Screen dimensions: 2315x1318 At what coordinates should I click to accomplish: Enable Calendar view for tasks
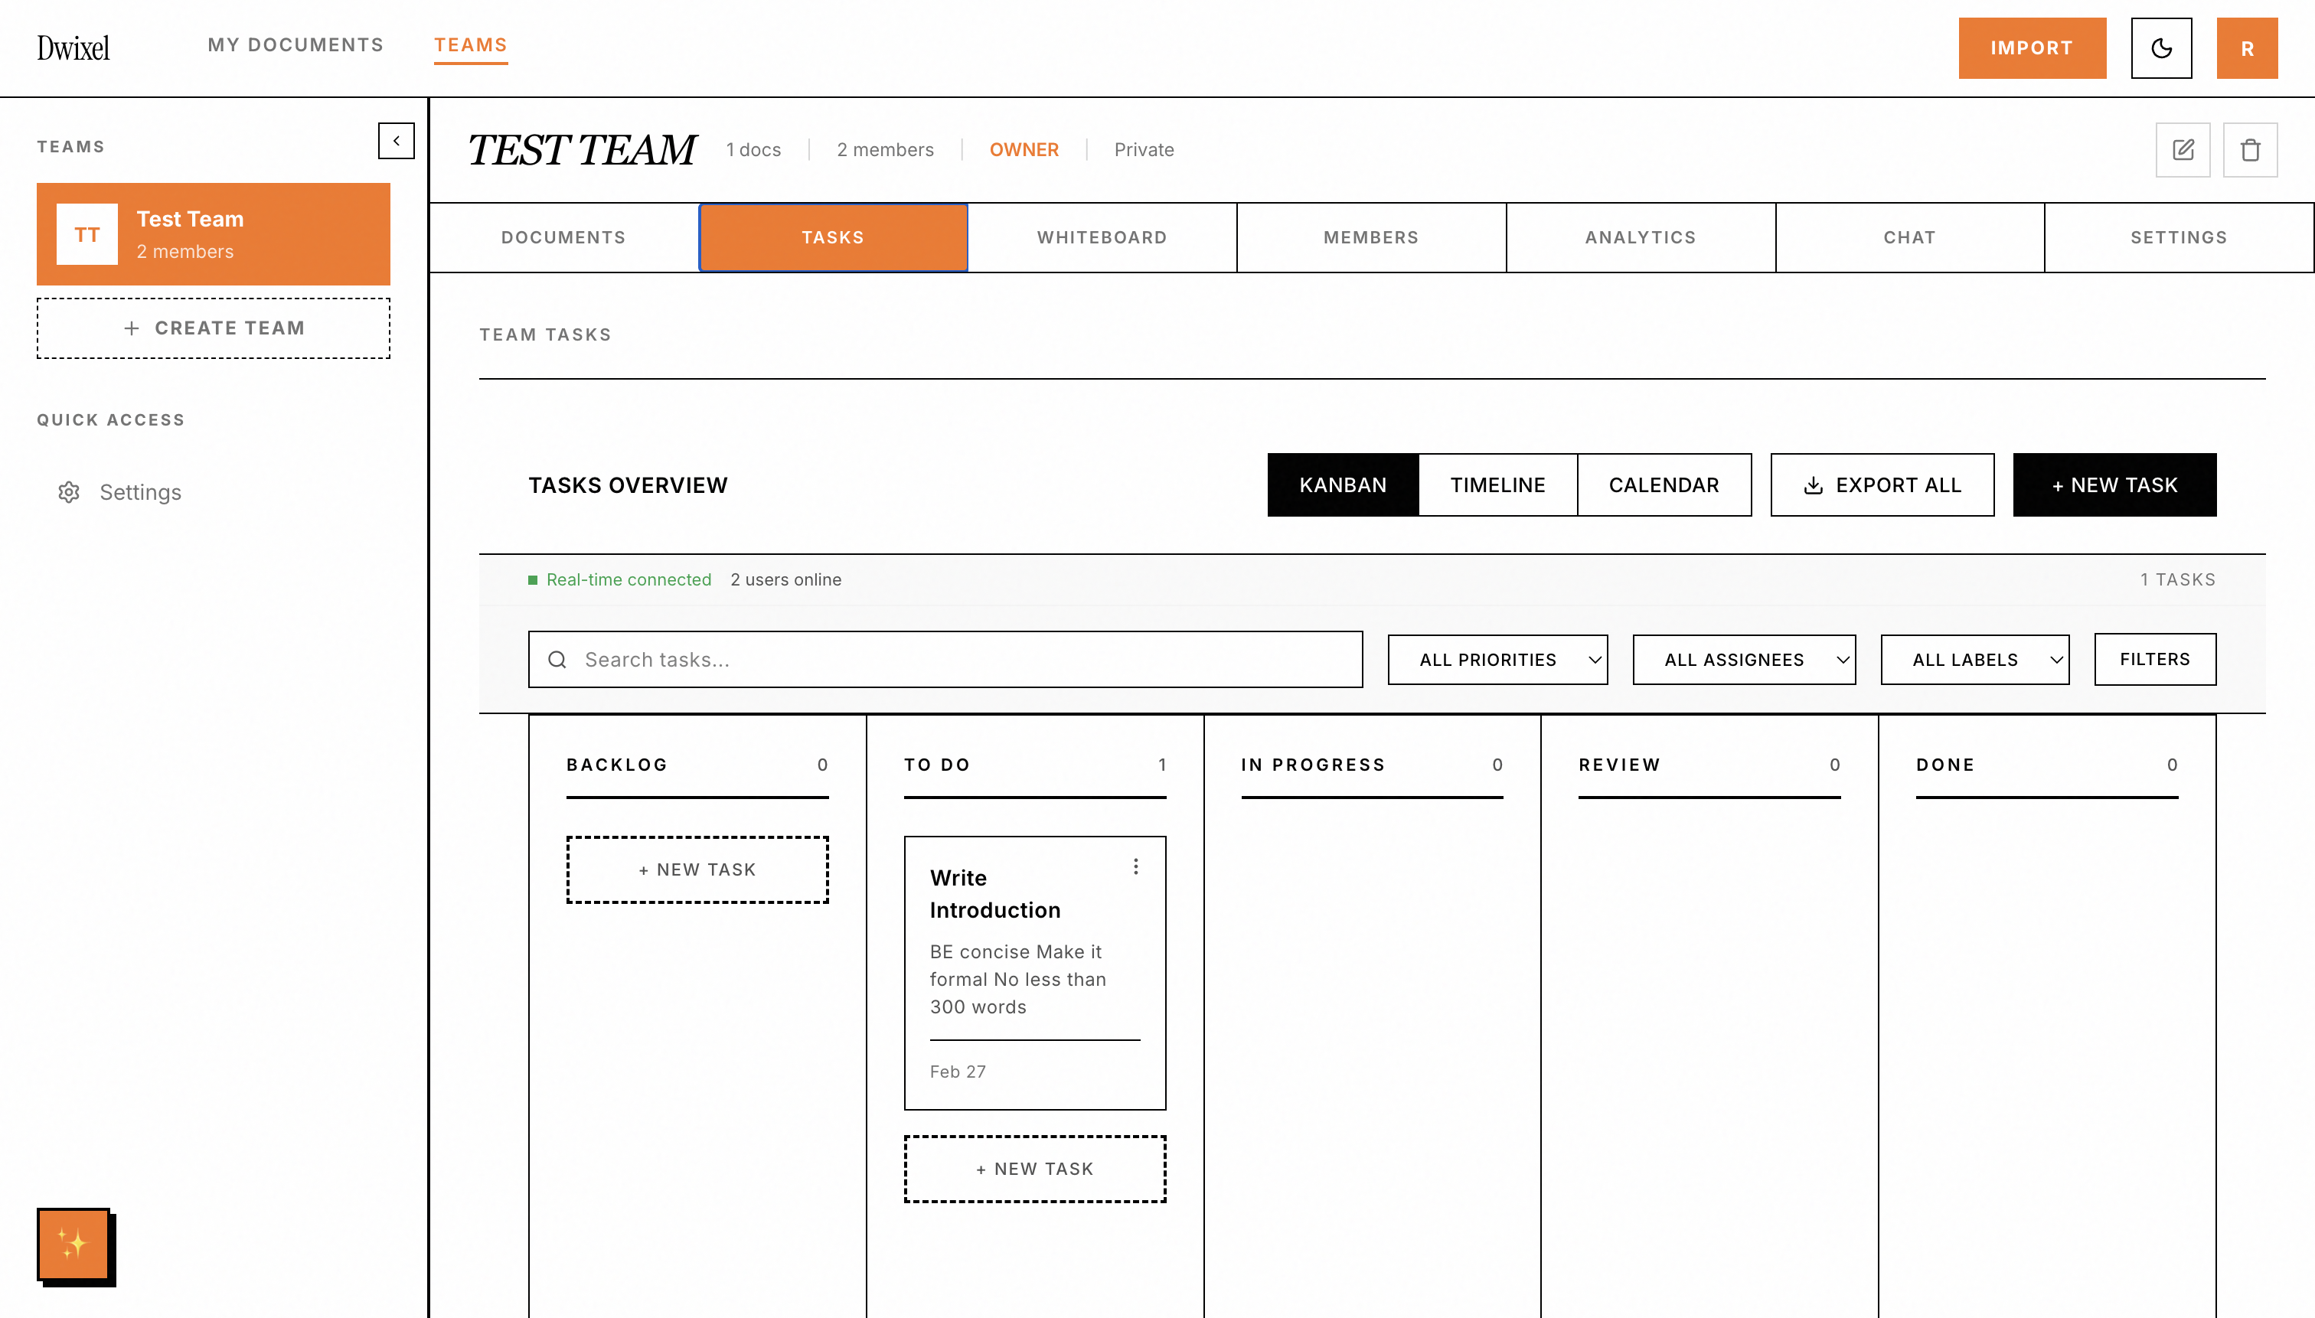pyautogui.click(x=1664, y=484)
